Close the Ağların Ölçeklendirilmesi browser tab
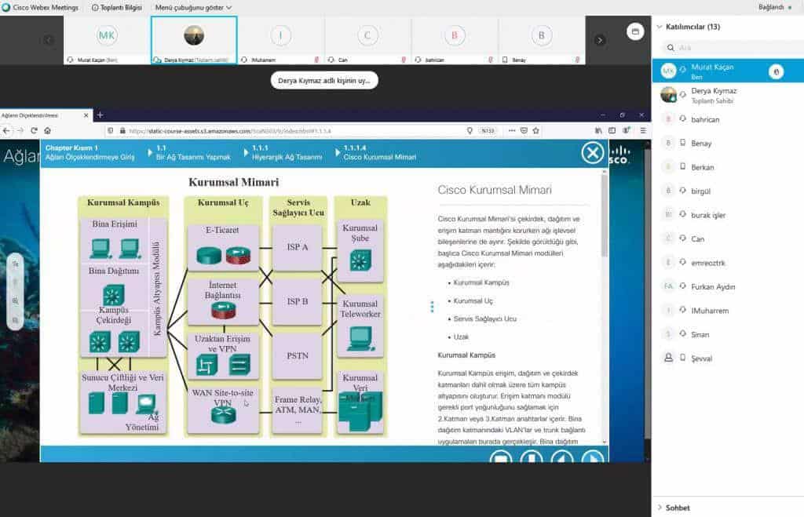Viewport: 804px width, 517px height. 86,116
